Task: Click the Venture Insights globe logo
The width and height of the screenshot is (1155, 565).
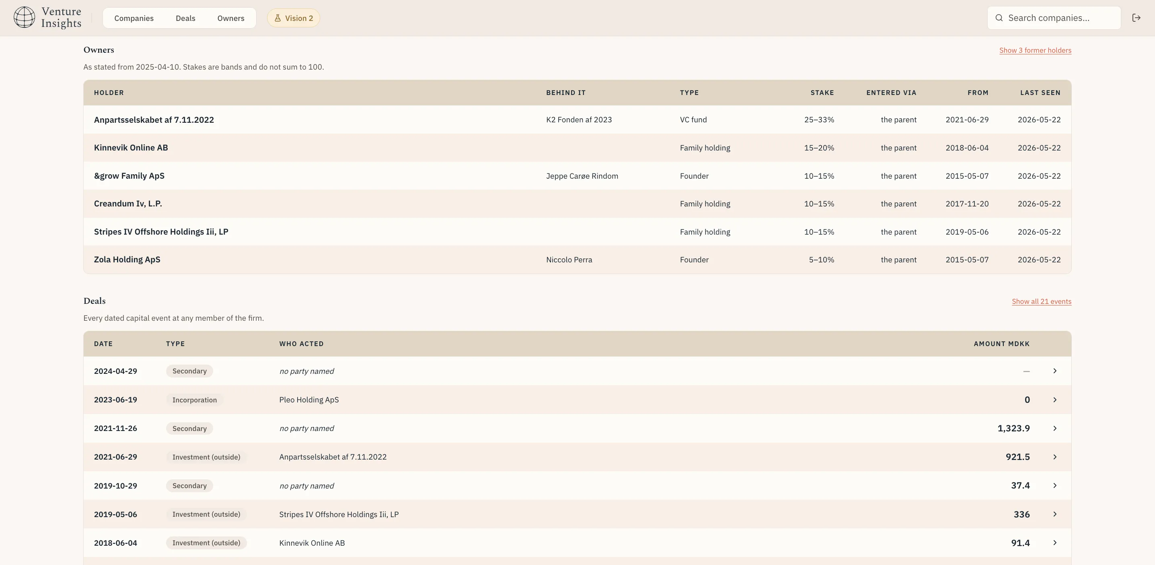Action: click(x=24, y=17)
